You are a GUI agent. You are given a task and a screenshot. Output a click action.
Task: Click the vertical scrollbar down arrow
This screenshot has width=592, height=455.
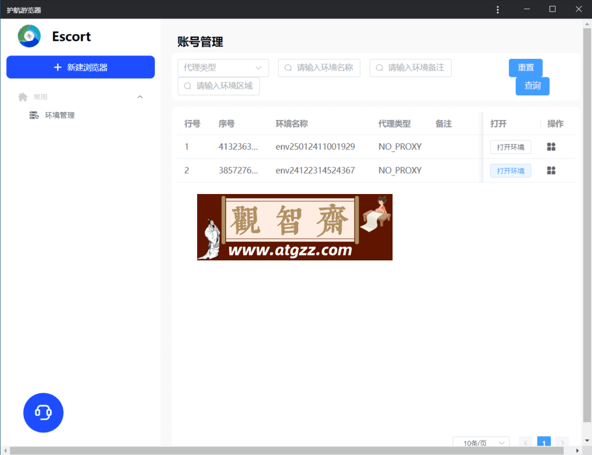click(x=587, y=441)
